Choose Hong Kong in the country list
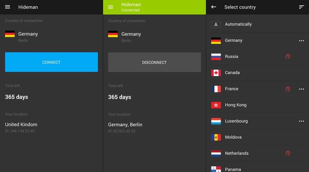The height and width of the screenshot is (172, 309). pyautogui.click(x=258, y=105)
